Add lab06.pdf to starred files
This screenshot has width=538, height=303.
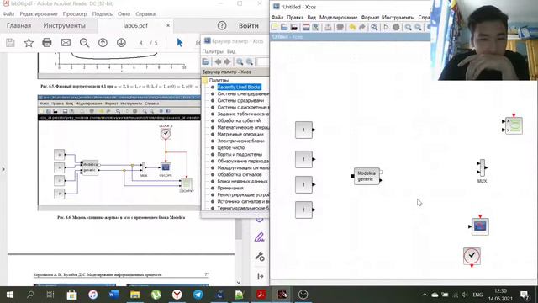coord(29,43)
